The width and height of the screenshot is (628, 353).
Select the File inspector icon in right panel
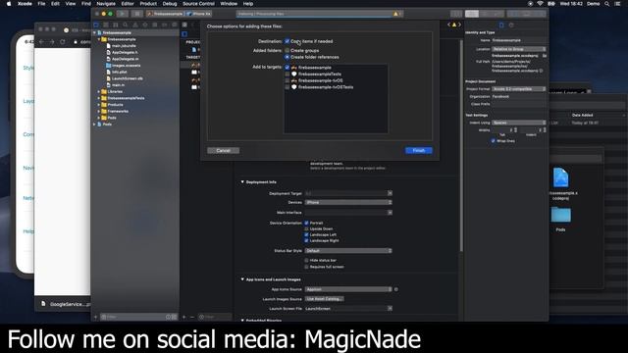pos(501,25)
